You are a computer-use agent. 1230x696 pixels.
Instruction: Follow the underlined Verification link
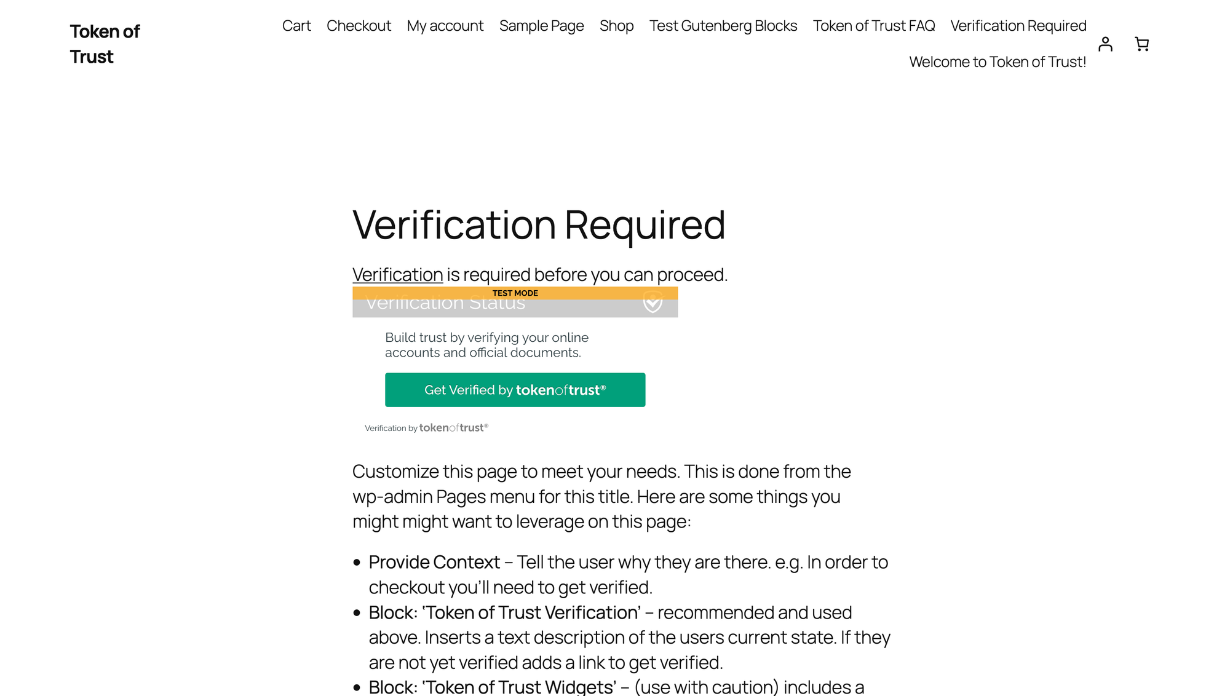397,275
